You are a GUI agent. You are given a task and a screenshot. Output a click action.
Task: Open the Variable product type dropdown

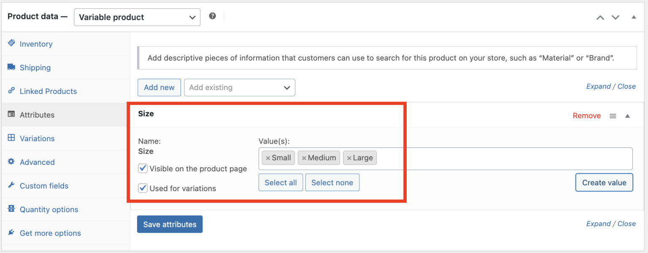pos(137,17)
